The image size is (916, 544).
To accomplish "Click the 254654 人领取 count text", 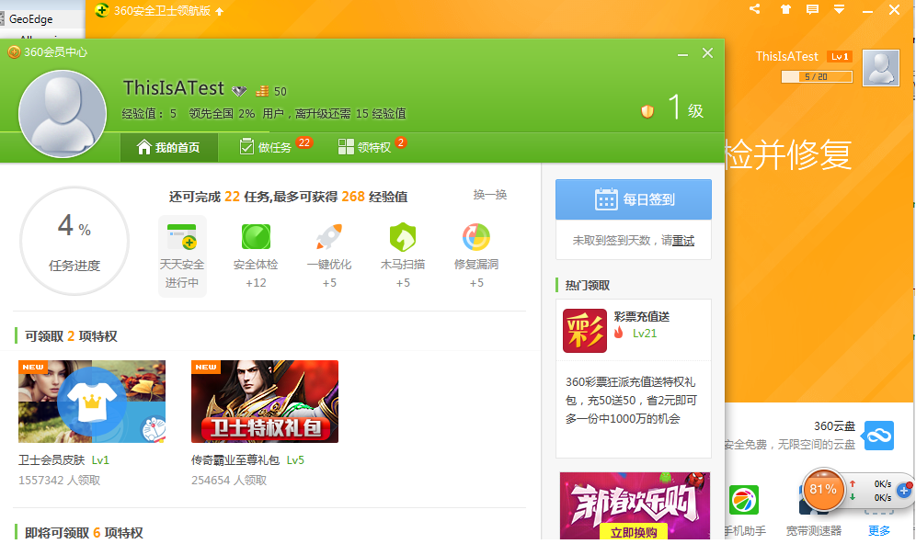I will pyautogui.click(x=229, y=480).
